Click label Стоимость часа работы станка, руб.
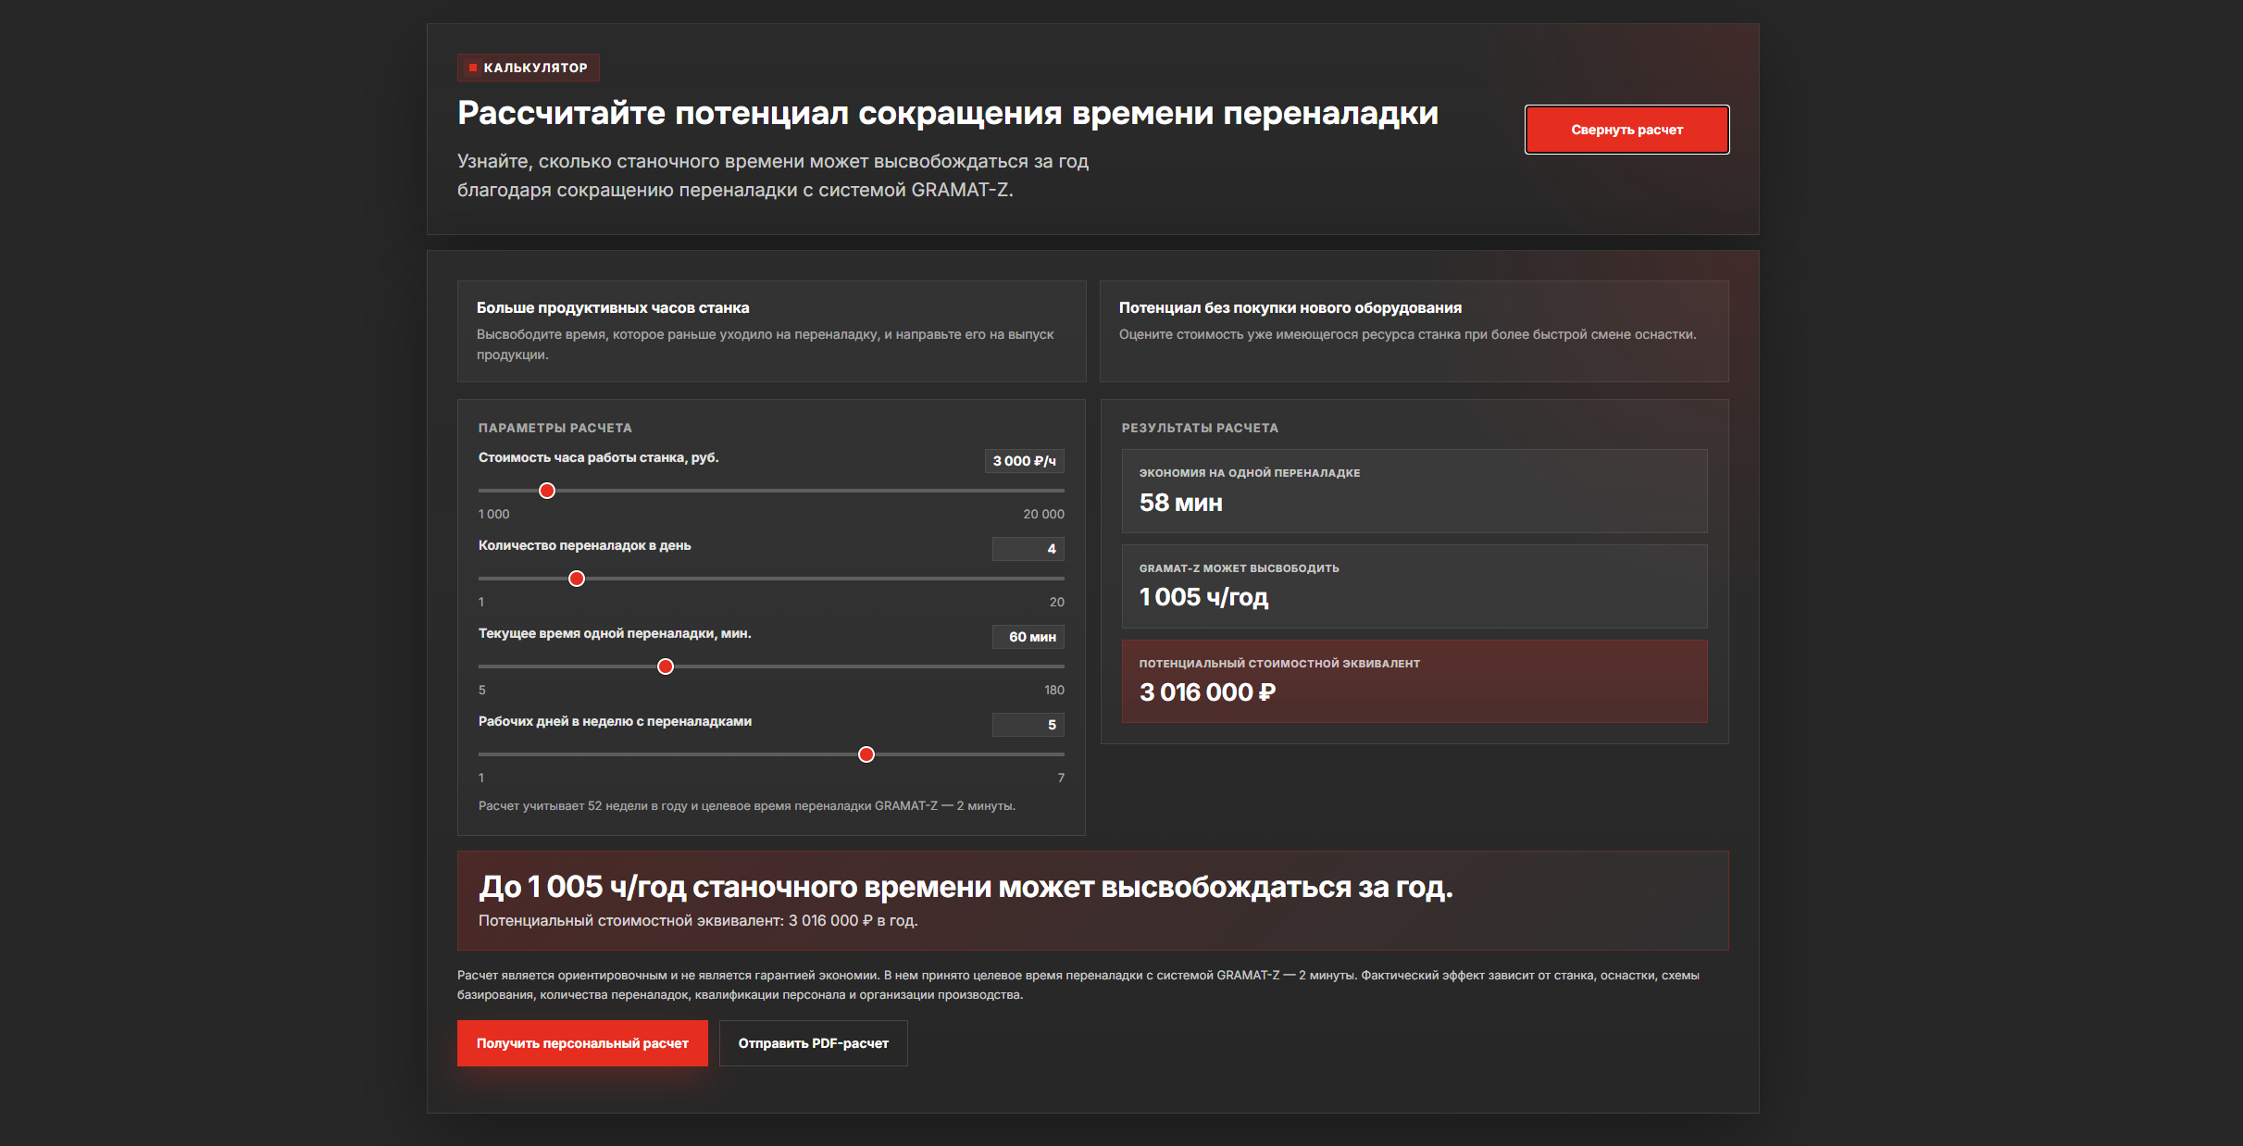This screenshot has height=1146, width=2243. click(598, 457)
